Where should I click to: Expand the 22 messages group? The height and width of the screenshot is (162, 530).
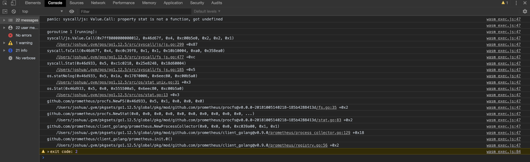point(4,20)
